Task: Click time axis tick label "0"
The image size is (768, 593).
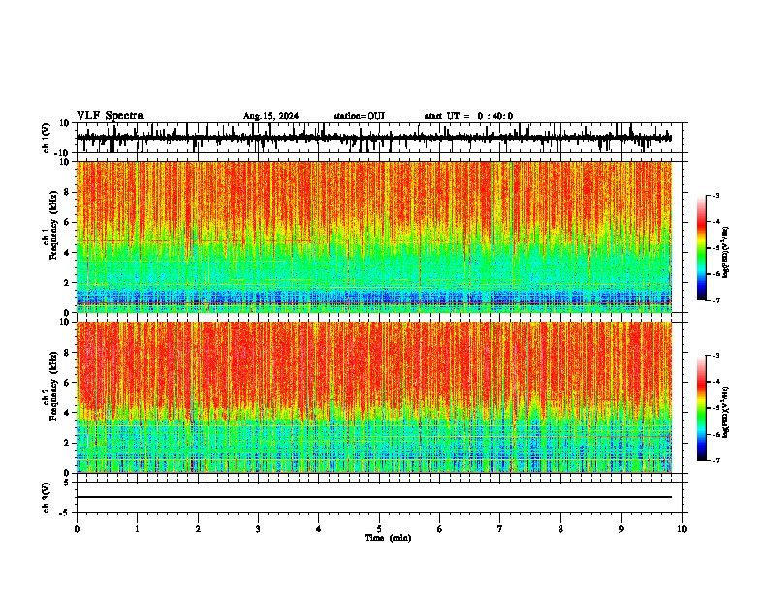Action: coord(77,529)
